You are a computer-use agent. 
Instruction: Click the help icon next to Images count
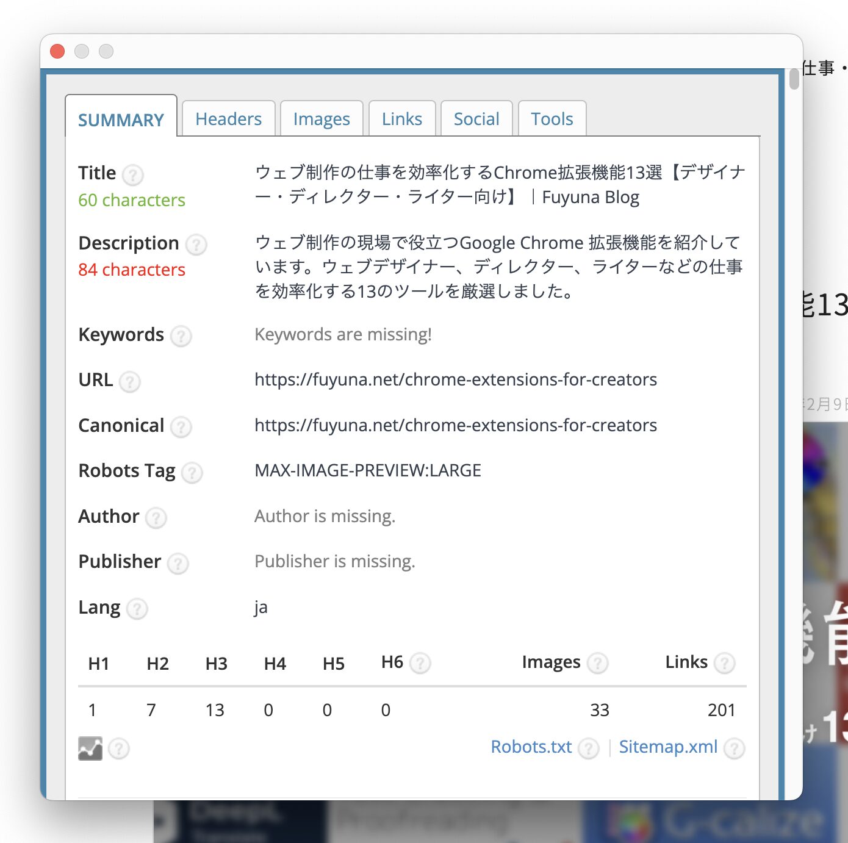597,663
